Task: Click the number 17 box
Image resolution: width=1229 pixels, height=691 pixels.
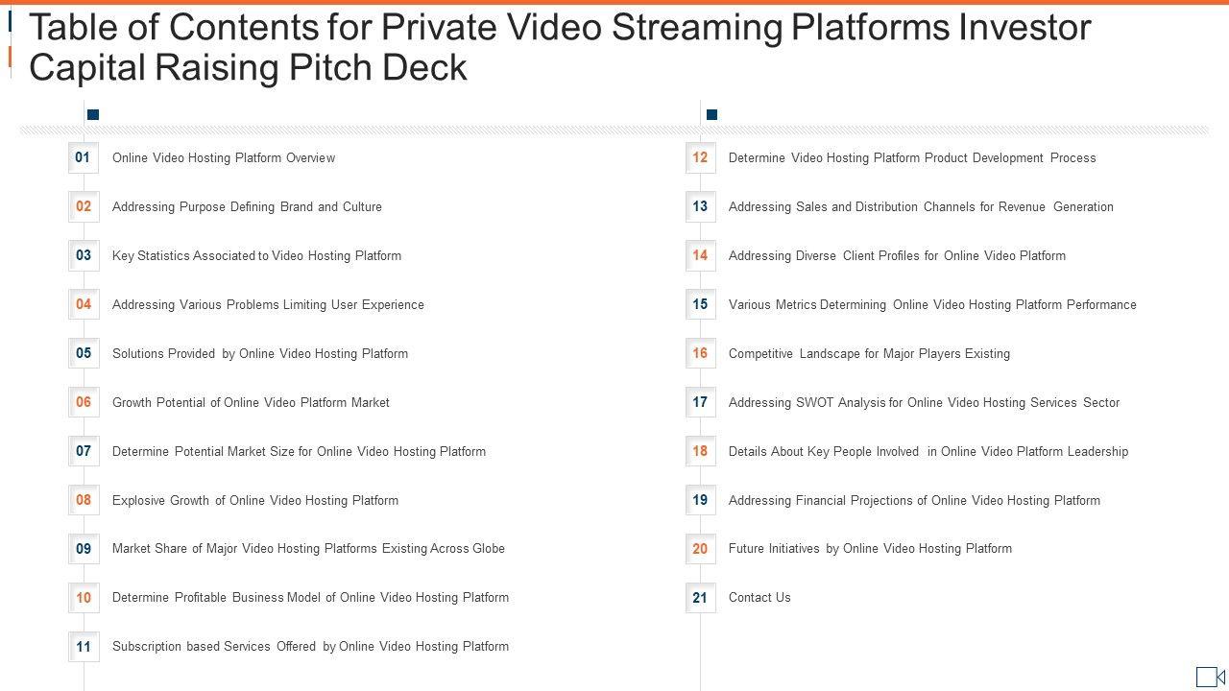Action: click(700, 402)
